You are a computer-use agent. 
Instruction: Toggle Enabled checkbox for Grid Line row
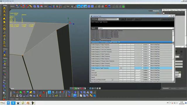[x=142, y=73]
